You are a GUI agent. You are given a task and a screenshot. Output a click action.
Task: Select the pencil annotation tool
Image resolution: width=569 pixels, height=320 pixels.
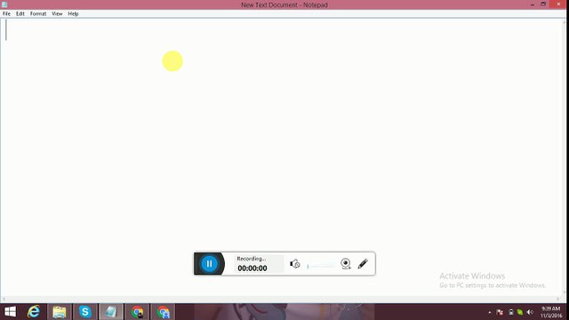click(363, 264)
